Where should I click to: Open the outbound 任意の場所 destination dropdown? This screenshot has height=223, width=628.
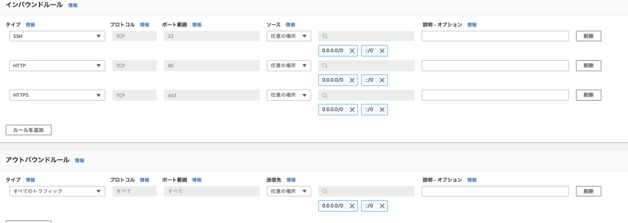(288, 191)
